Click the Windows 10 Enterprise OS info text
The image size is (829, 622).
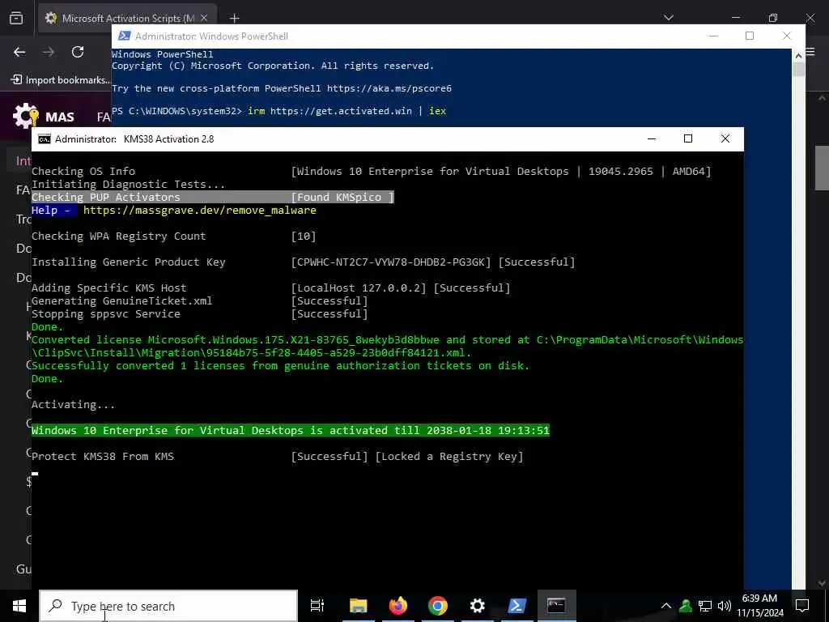click(x=500, y=171)
